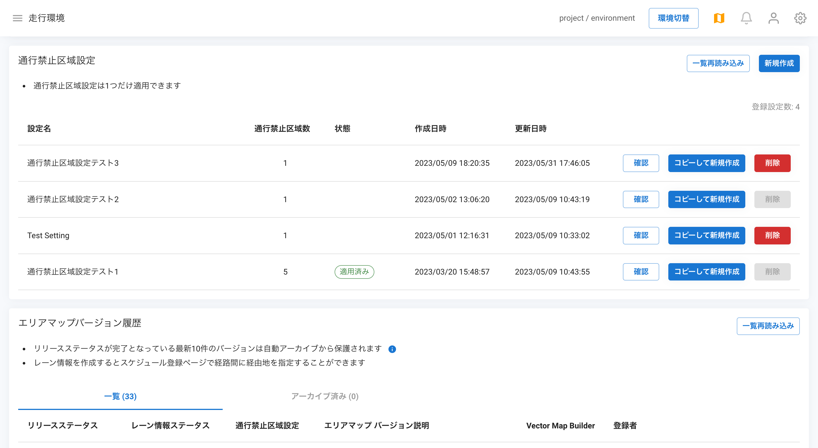The width and height of the screenshot is (818, 448).
Task: Delete 通行禁止区域設定テスト3 with 削除 button
Action: click(x=772, y=163)
